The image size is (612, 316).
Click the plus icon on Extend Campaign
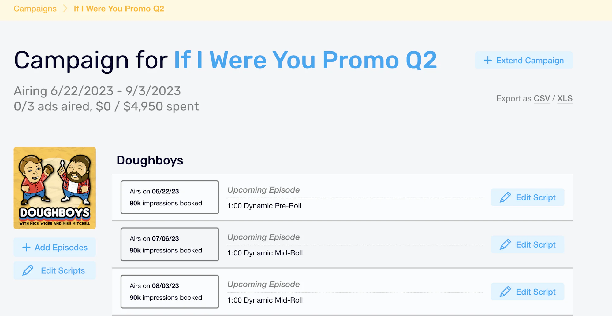tap(488, 60)
